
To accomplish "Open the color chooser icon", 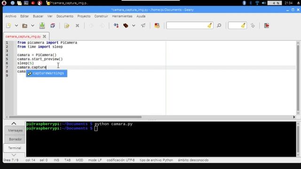I will click(x=157, y=25).
